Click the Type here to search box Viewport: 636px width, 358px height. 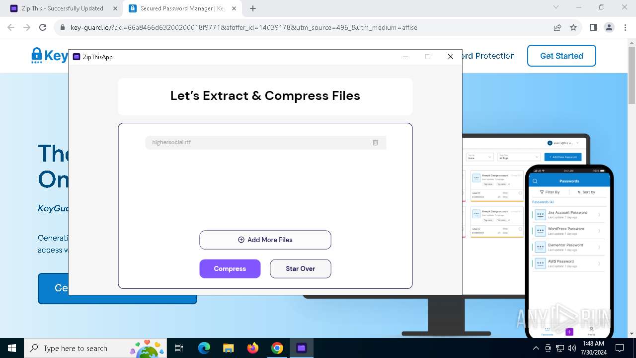point(96,348)
